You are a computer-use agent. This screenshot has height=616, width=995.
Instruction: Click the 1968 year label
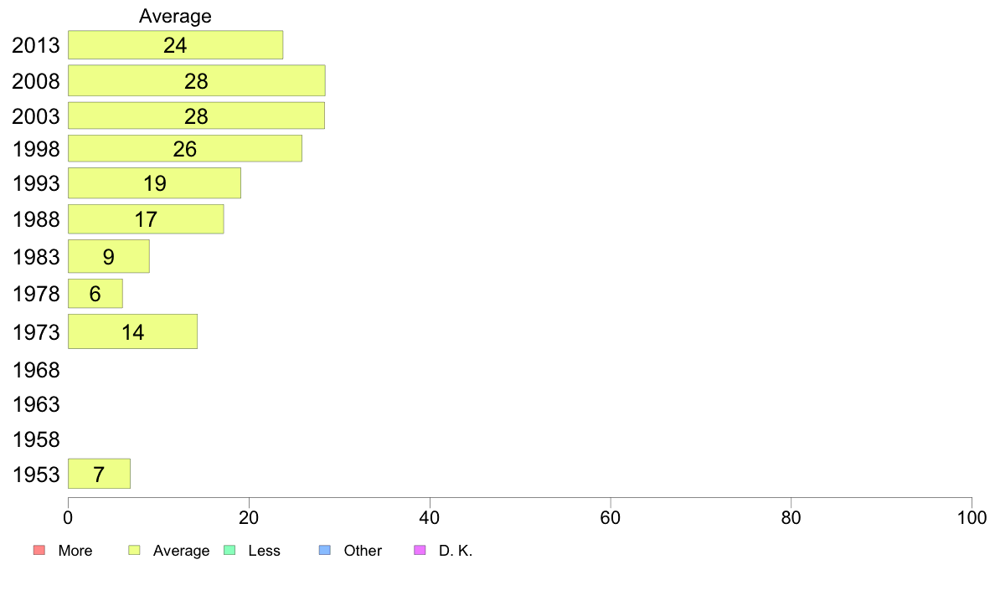click(x=36, y=370)
